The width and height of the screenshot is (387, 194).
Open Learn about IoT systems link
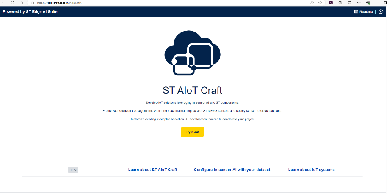click(x=312, y=170)
